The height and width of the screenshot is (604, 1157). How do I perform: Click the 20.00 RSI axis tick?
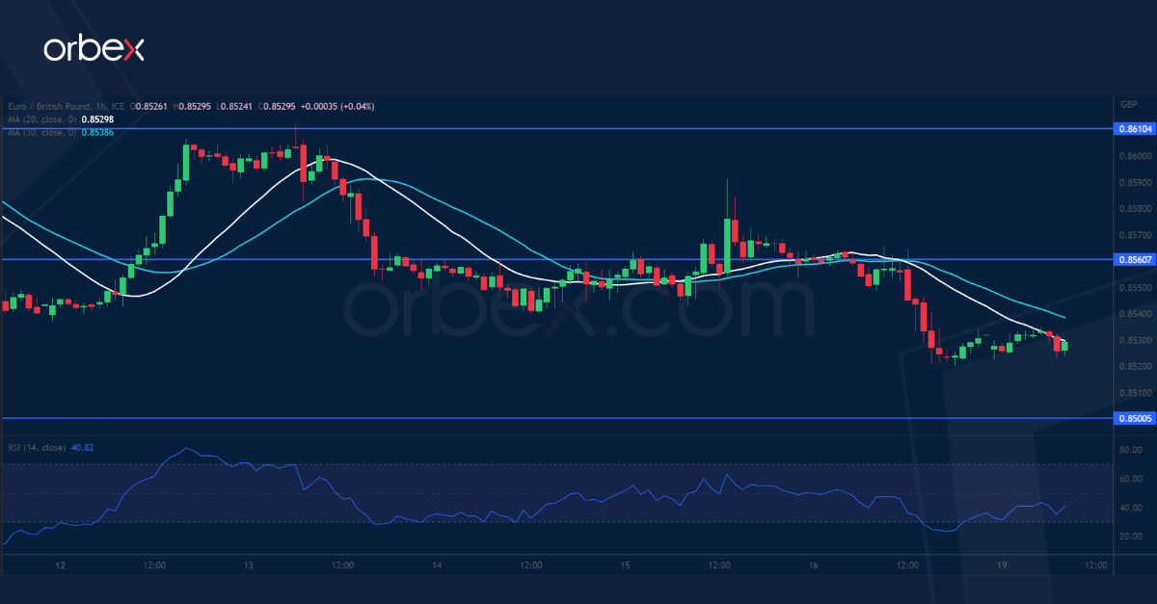1132,536
